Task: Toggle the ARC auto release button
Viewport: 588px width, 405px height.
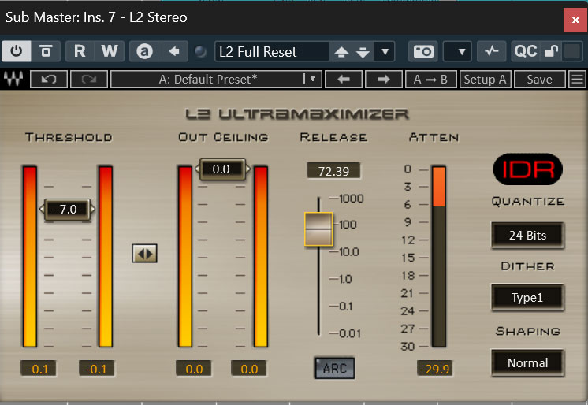Action: click(x=335, y=368)
